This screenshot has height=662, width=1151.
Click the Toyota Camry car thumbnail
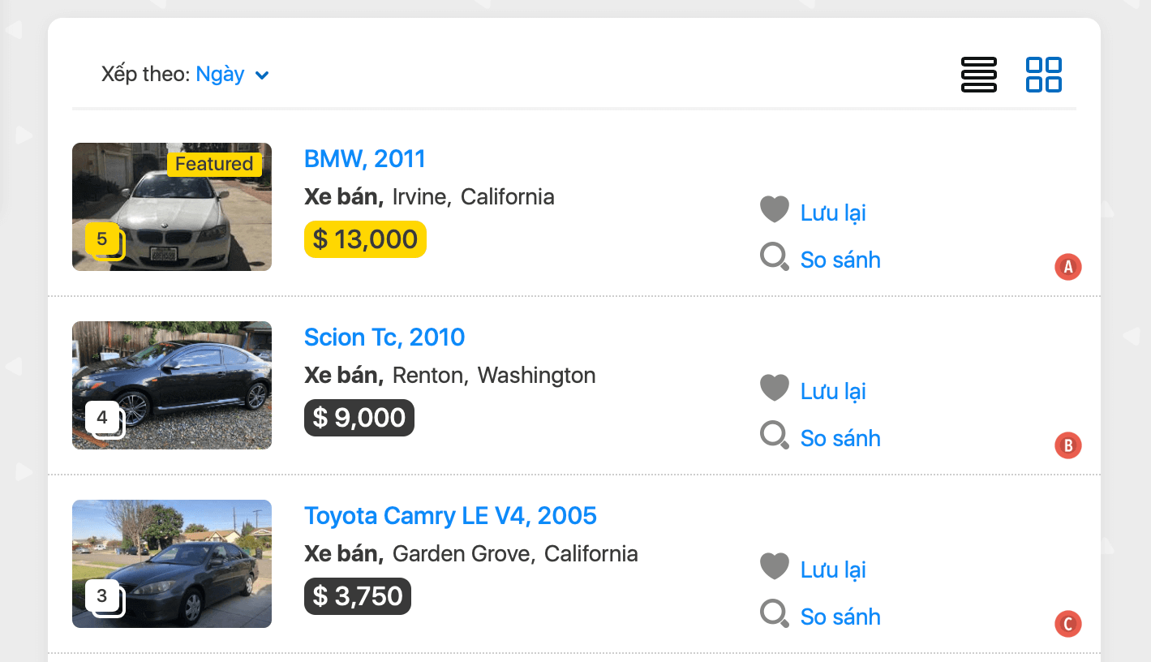[x=172, y=564]
